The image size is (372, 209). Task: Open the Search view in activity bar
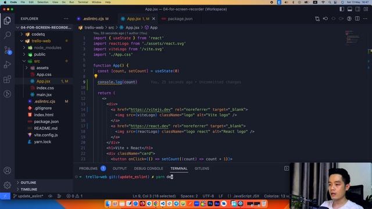(x=7, y=35)
